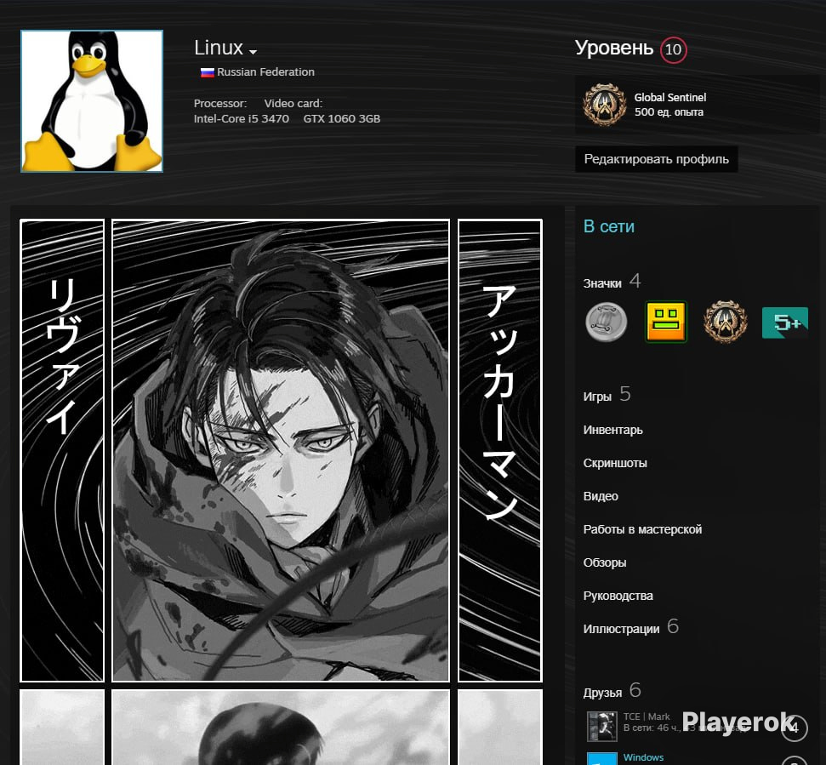Click friend TCE | Mark avatar

coord(601,726)
